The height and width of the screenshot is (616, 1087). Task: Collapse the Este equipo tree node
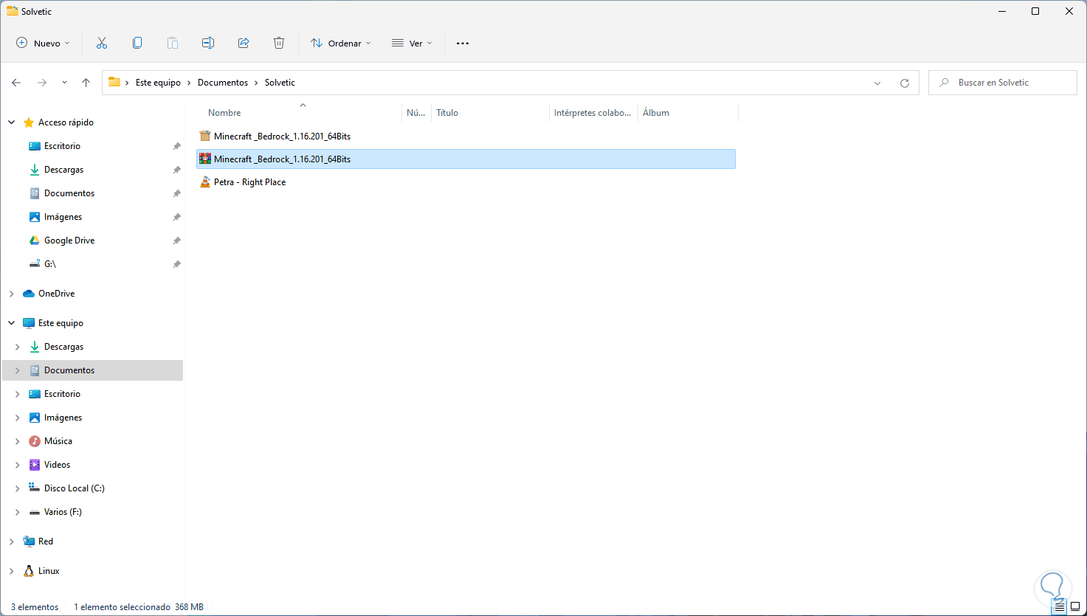pyautogui.click(x=12, y=323)
